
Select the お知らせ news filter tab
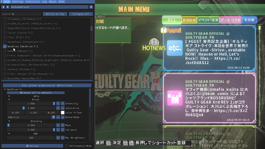tap(189, 20)
